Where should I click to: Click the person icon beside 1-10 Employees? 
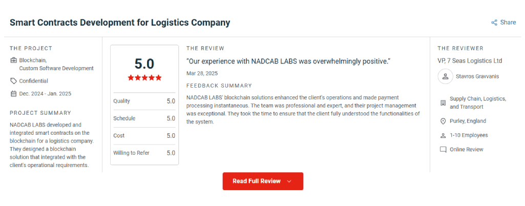point(443,136)
